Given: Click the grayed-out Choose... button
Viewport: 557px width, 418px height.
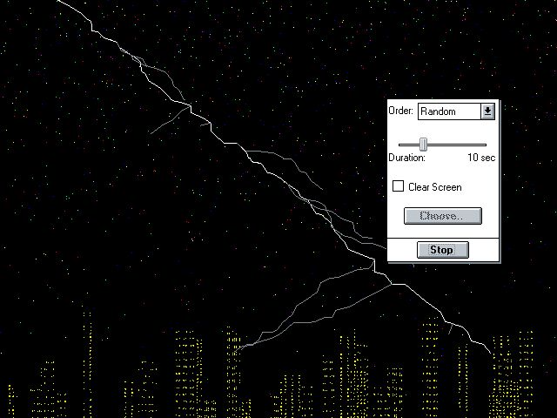Looking at the screenshot, I should pos(442,216).
